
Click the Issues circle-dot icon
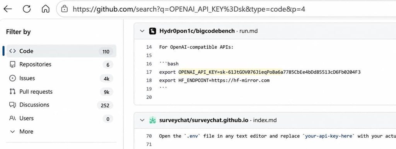pyautogui.click(x=12, y=79)
